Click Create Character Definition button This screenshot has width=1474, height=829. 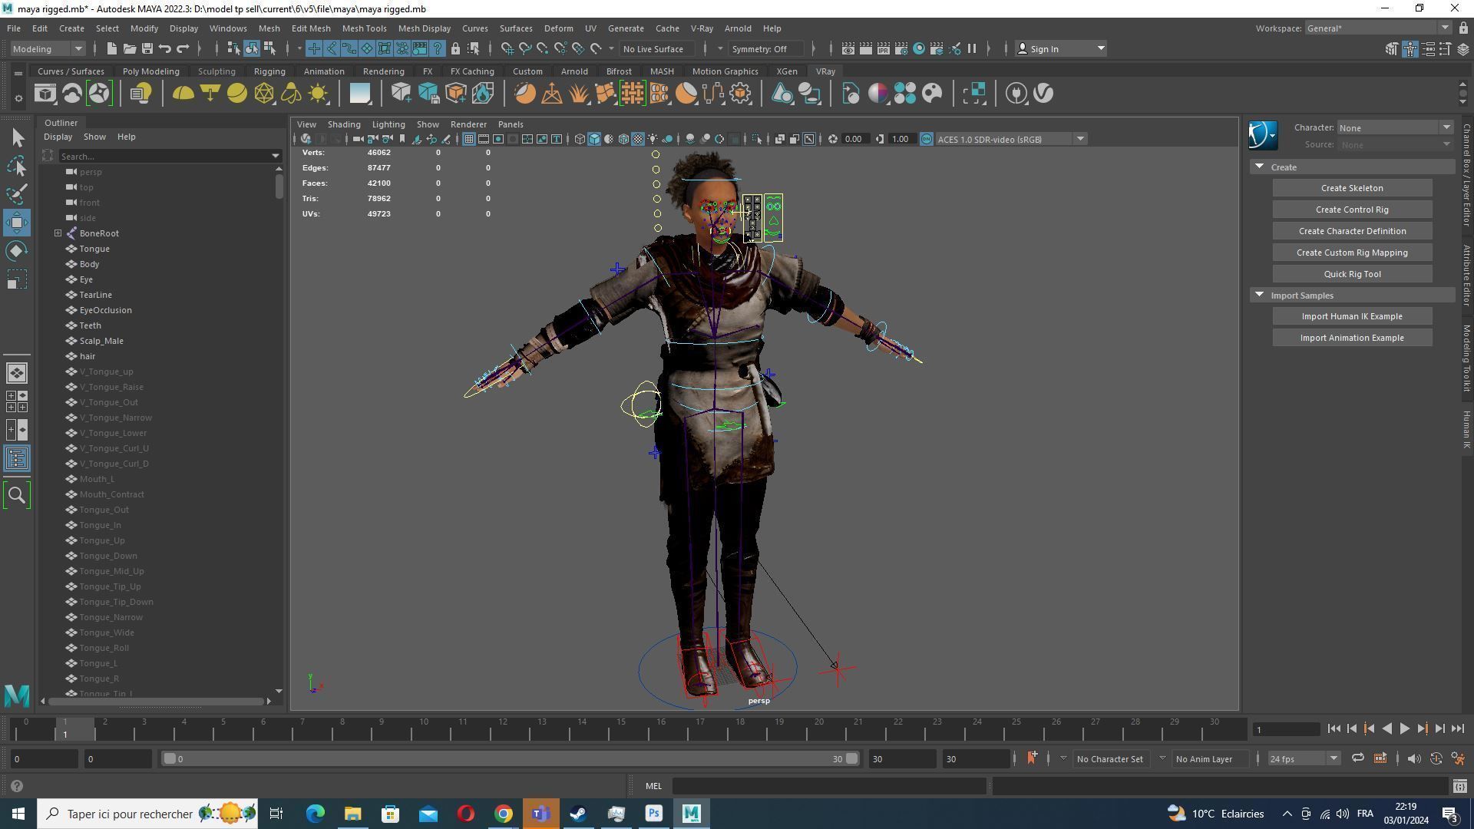coord(1352,231)
